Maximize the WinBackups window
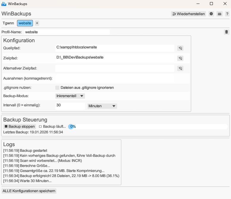This screenshot has width=231, height=199. (x=211, y=4)
